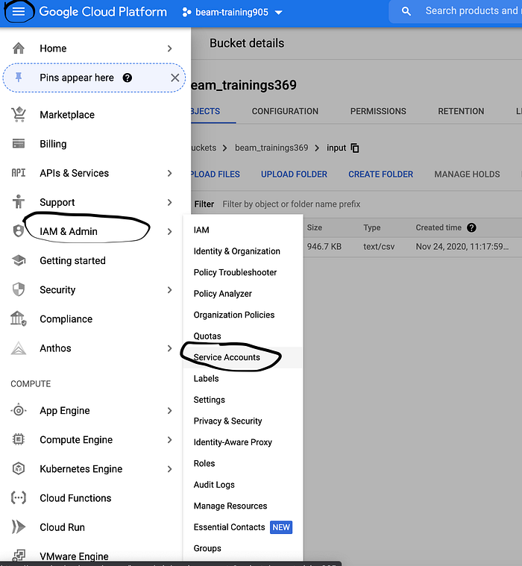Expand the Security submenu chevron

tap(170, 290)
